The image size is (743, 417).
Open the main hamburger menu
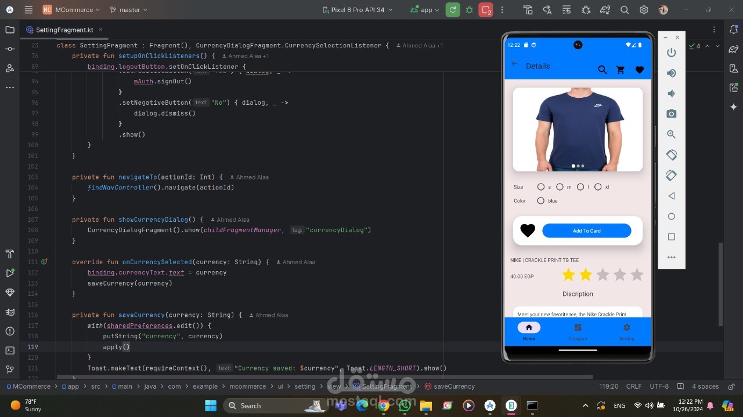(28, 10)
